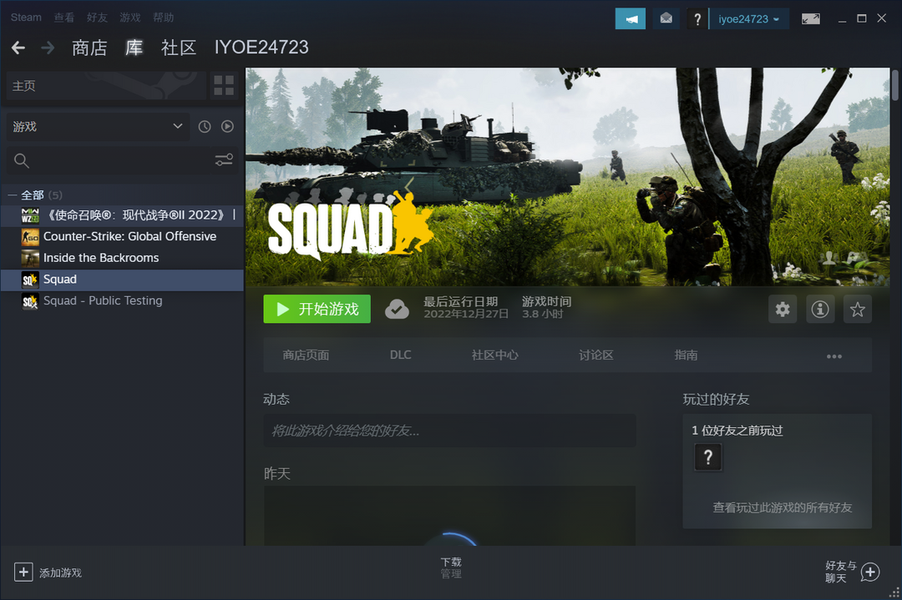The width and height of the screenshot is (902, 600).
Task: Switch to the 社区中心 tab
Action: pyautogui.click(x=494, y=355)
